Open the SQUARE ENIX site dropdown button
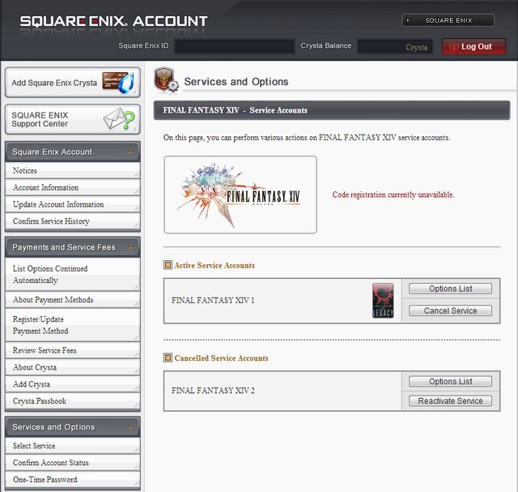 click(x=448, y=20)
